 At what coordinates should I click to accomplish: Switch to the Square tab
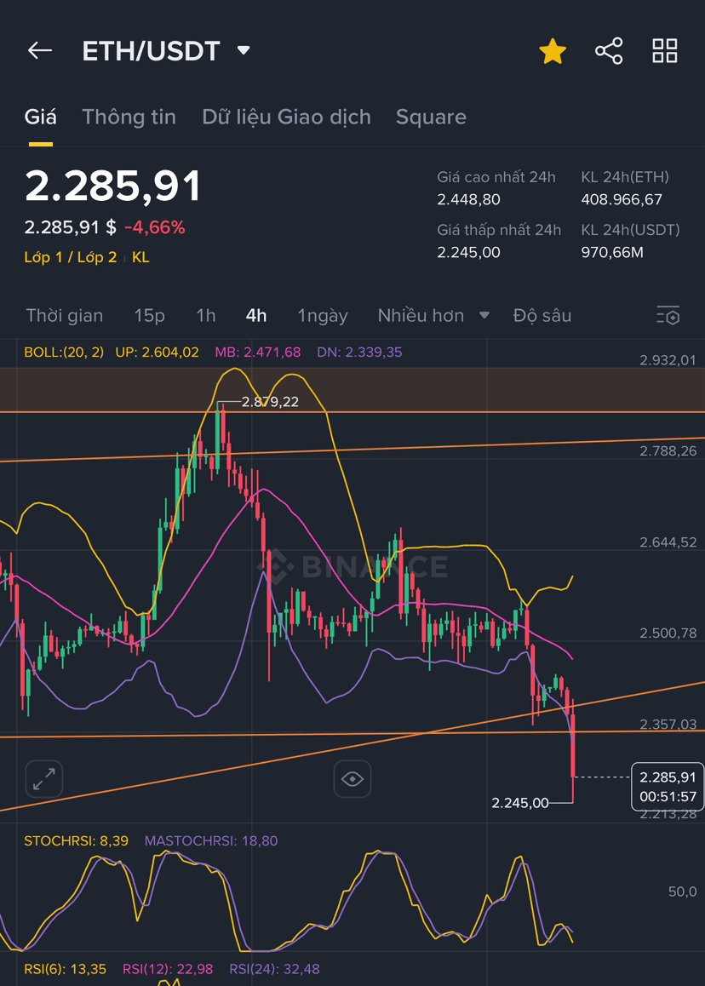pyautogui.click(x=431, y=117)
